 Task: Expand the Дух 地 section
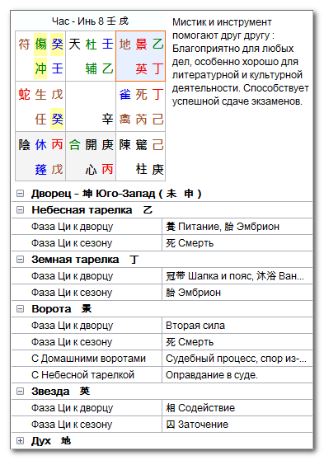click(21, 441)
